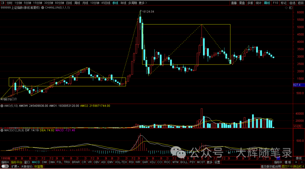Open the 指标A selector
Screen dimensions: 305x169
(x=5, y=162)
